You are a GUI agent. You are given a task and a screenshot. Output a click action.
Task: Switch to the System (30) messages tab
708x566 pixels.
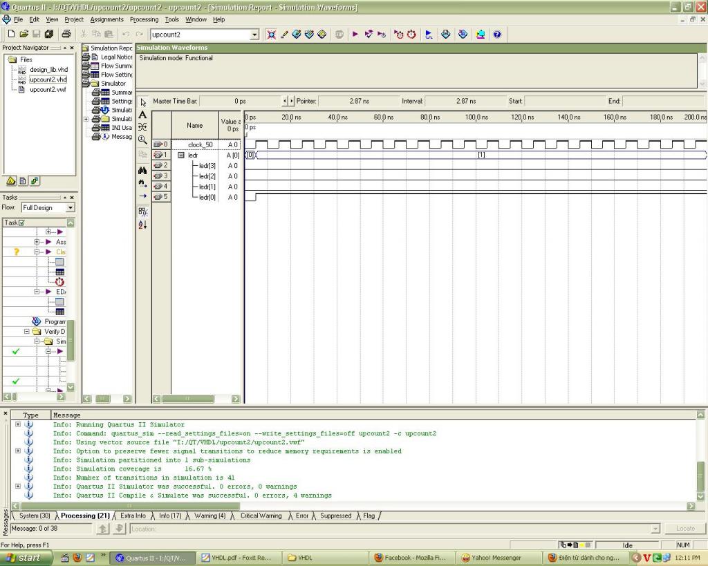[x=34, y=516]
